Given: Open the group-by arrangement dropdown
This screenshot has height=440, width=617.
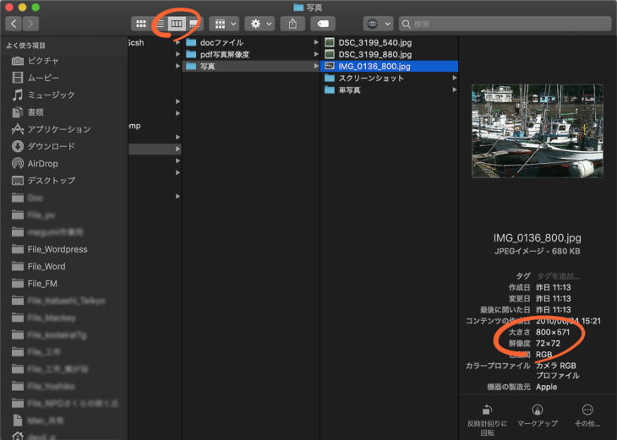Looking at the screenshot, I should point(224,24).
